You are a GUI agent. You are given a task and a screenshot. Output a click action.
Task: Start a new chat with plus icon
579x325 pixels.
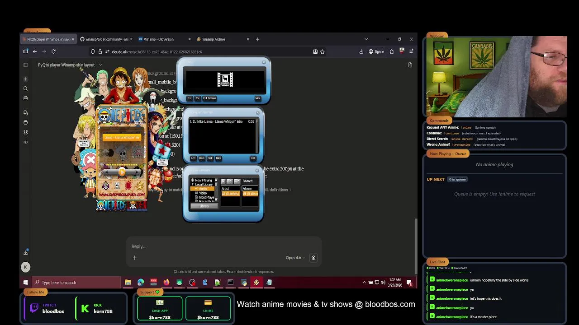[26, 79]
